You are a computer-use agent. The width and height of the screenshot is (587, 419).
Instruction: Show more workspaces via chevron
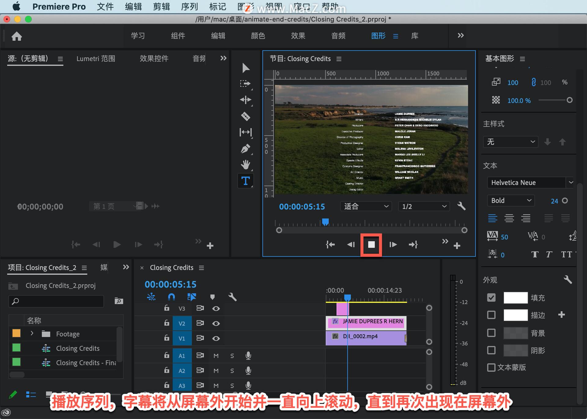point(460,36)
